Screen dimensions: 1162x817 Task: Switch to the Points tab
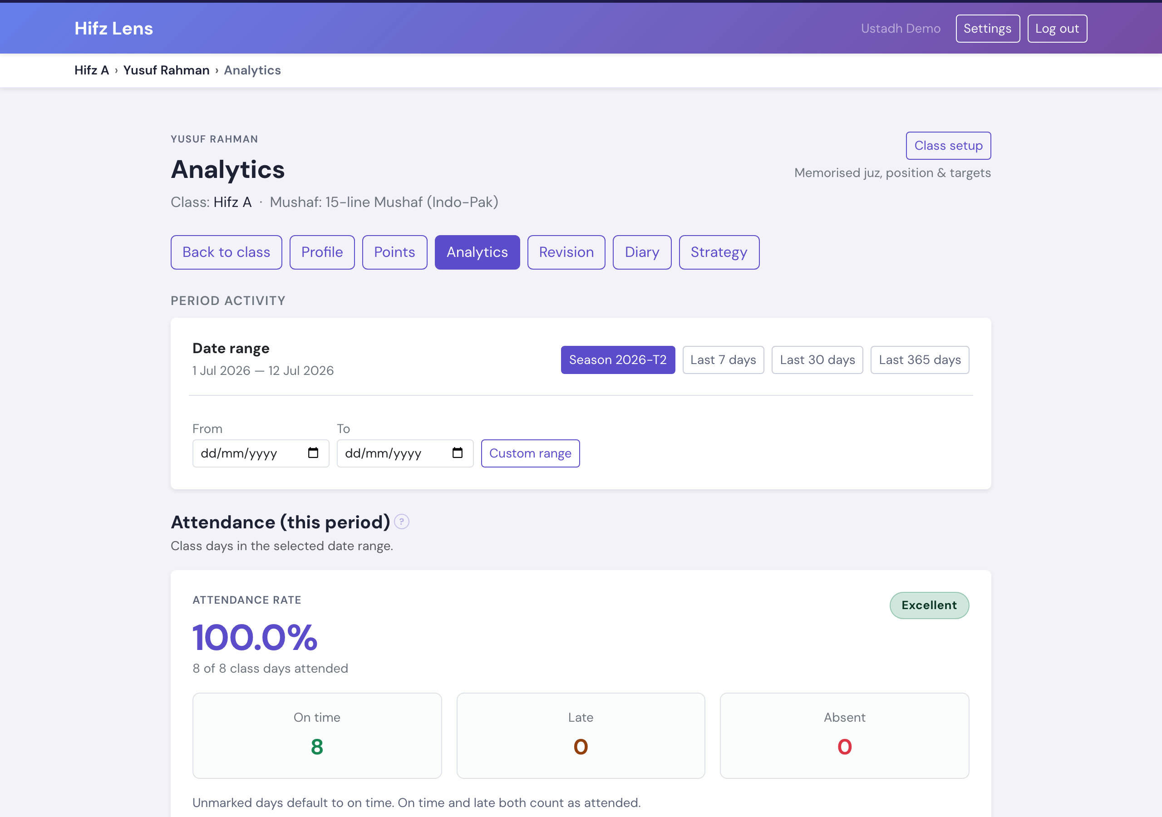pyautogui.click(x=394, y=252)
